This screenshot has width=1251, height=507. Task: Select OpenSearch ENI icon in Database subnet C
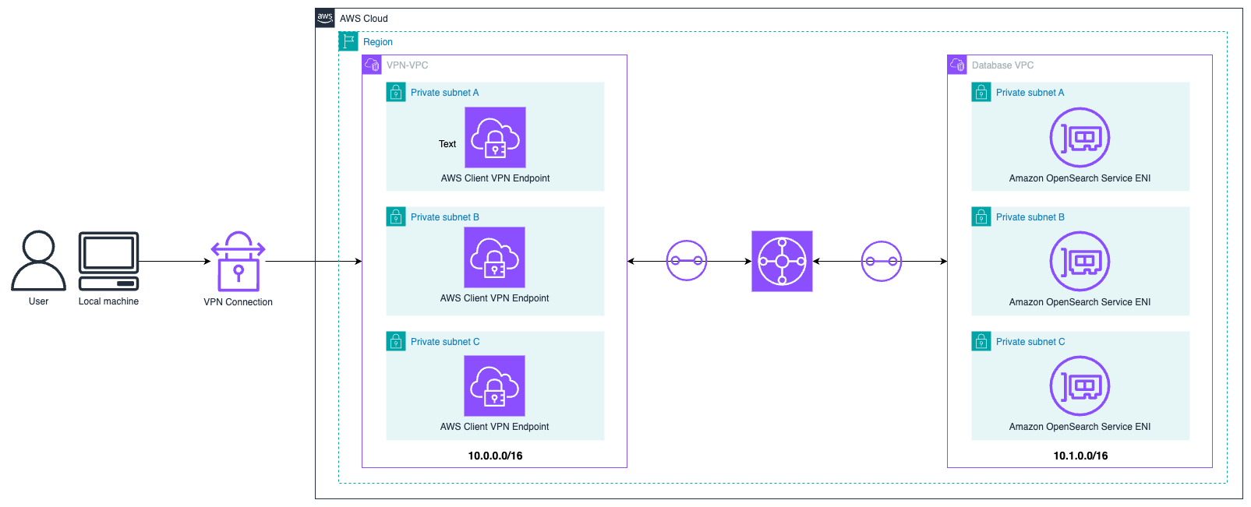tap(1080, 386)
